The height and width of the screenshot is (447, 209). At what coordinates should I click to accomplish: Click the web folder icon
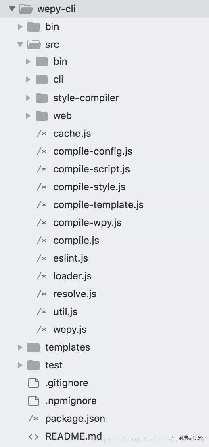pyautogui.click(x=42, y=116)
